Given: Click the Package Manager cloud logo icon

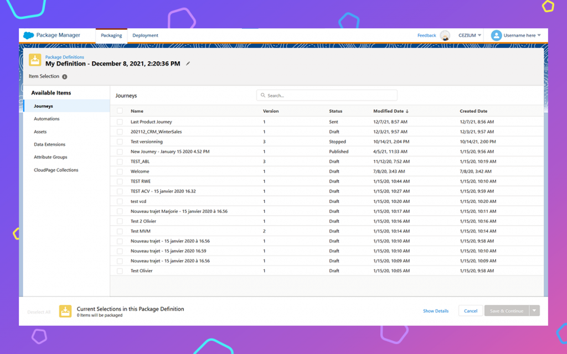Looking at the screenshot, I should [x=29, y=34].
